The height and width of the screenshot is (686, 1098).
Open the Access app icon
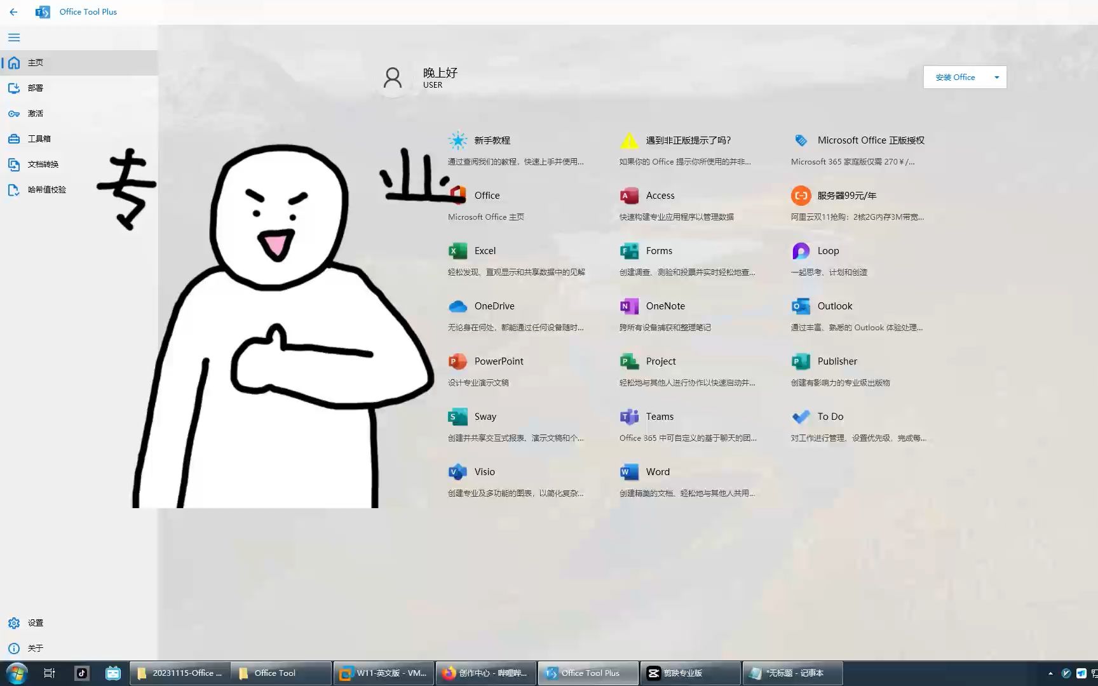point(629,196)
